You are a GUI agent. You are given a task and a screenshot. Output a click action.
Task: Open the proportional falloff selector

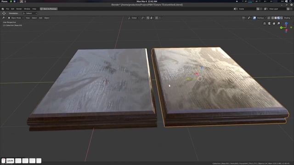pyautogui.click(x=161, y=18)
